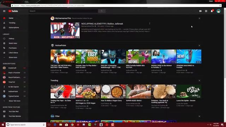Image resolution: width=226 pixels, height=127 pixels.
Task: Open the NOCLIPPING ALIENS video options menu
Action: coord(150,24)
